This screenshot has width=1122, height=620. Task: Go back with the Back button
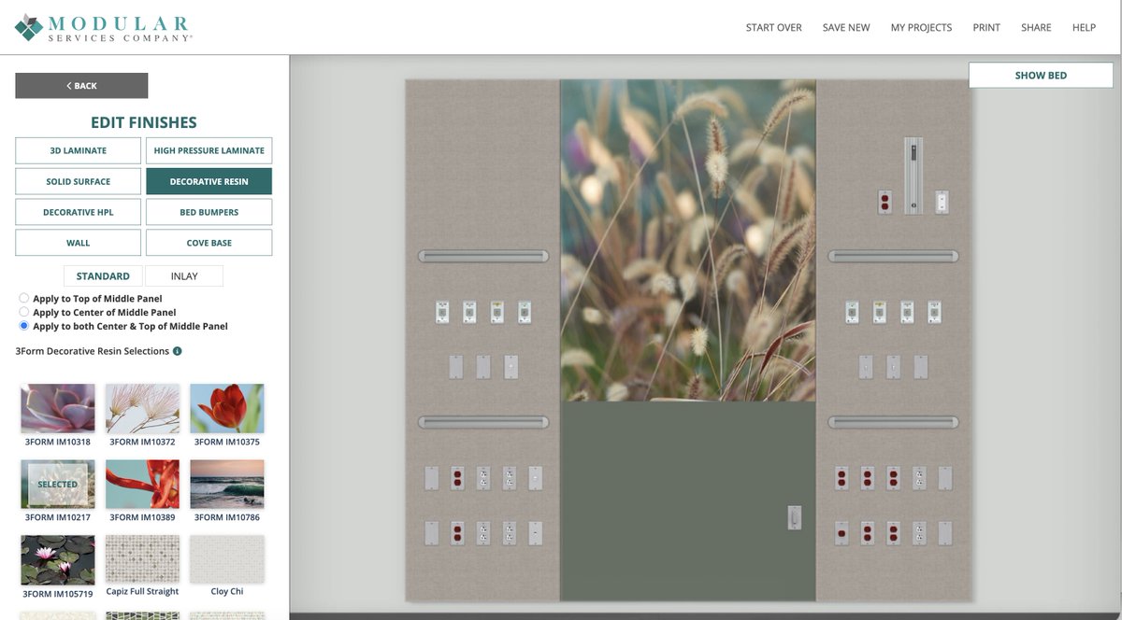coord(81,86)
